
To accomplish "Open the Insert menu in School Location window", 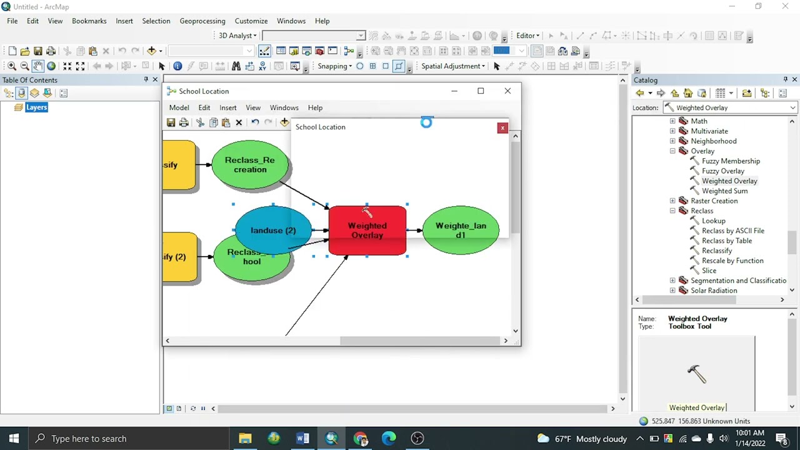I will pos(228,107).
